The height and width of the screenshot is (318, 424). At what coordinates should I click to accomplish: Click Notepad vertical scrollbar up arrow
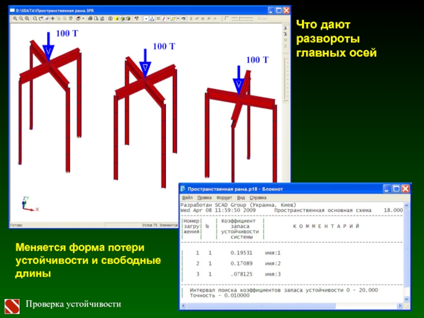click(407, 206)
